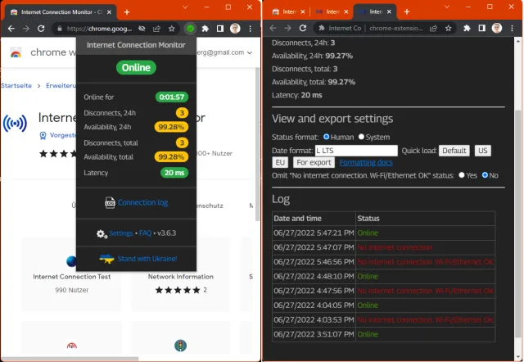The width and height of the screenshot is (524, 362).
Task: Go back in left browser window
Action: [11, 29]
